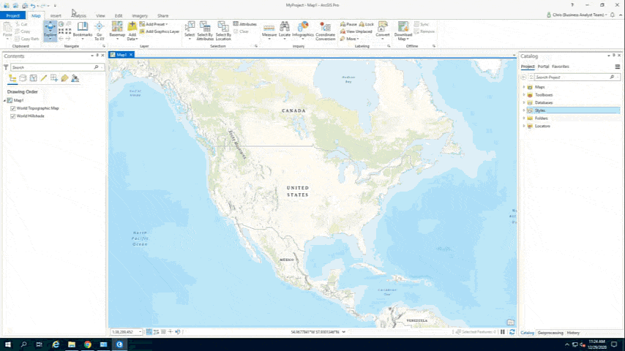Open the Locate pane
625x351 pixels.
pyautogui.click(x=285, y=31)
